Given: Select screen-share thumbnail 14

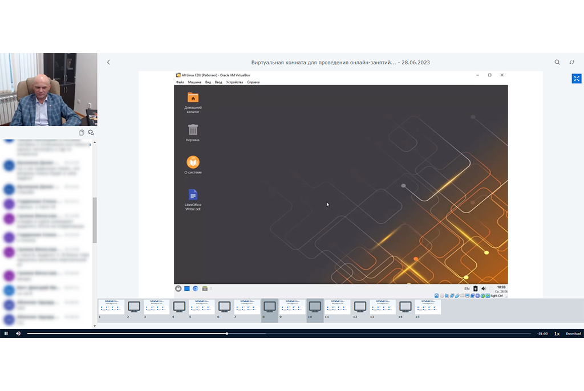Looking at the screenshot, I should 405,307.
